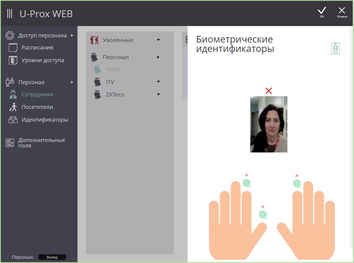Click the ZKTeco group icon
This screenshot has width=354, height=263.
tap(97, 95)
